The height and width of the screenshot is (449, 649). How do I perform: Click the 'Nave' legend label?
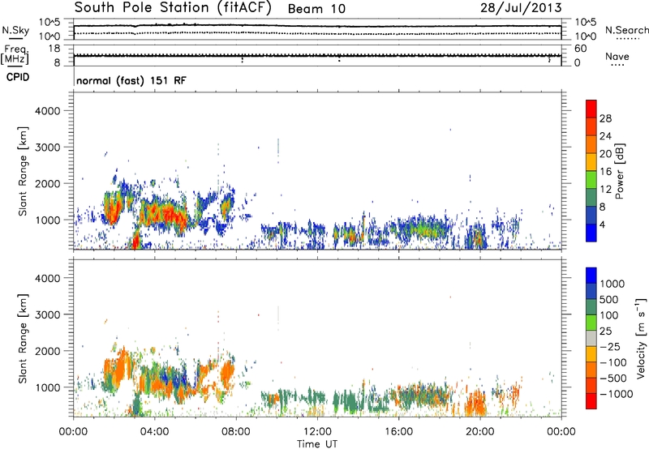[x=617, y=56]
